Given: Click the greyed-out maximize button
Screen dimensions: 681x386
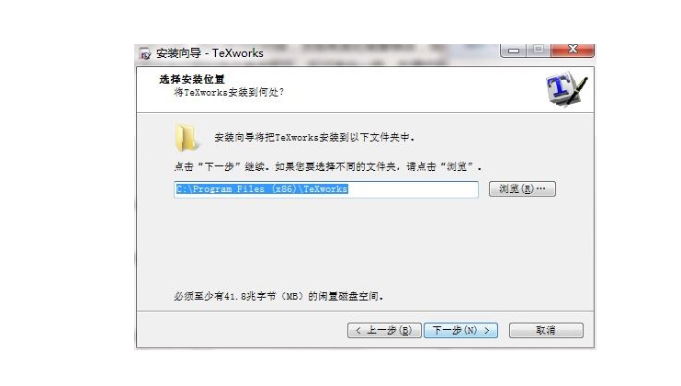Looking at the screenshot, I should [x=539, y=51].
